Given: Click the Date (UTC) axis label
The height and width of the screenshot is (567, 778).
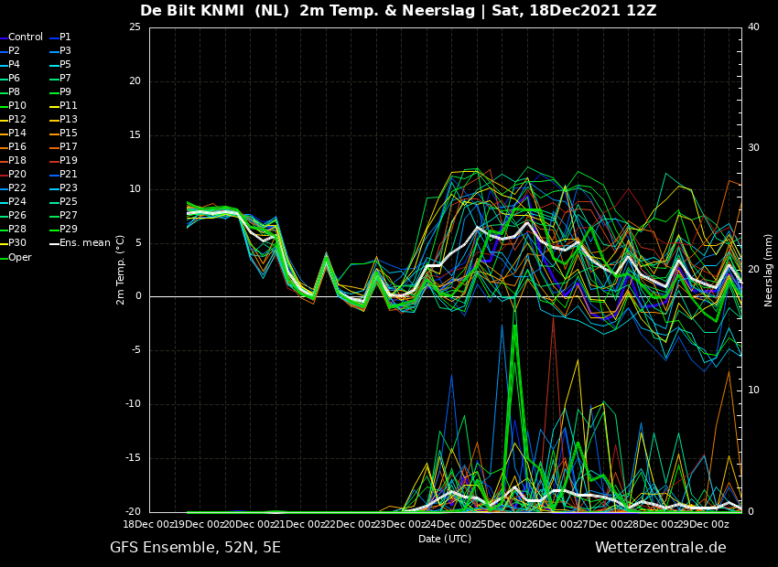Looking at the screenshot, I should [445, 539].
